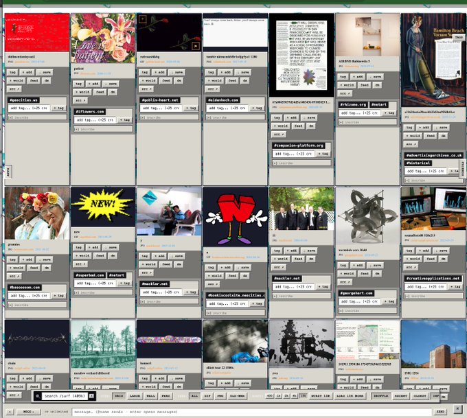Save the goblin-heart.net card image
The width and height of the screenshot is (467, 418).
point(177,72)
